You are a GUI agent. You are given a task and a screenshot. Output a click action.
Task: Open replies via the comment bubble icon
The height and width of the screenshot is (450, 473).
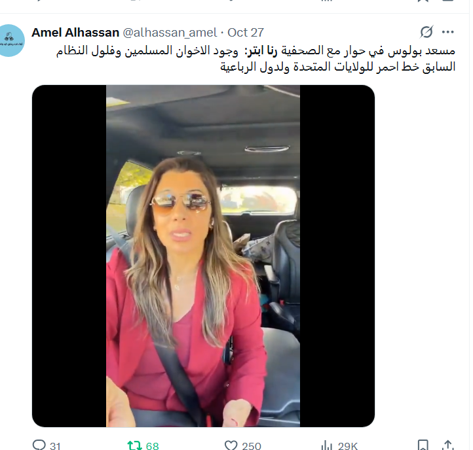coord(39,445)
